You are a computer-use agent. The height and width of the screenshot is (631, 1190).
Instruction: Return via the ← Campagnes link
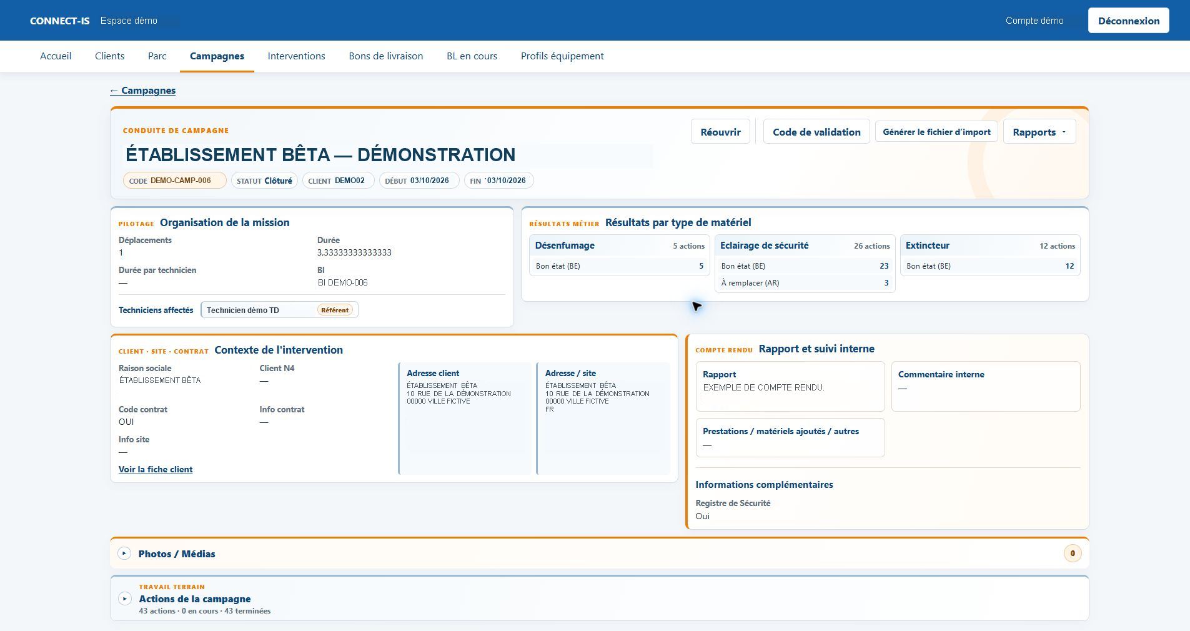pos(142,91)
